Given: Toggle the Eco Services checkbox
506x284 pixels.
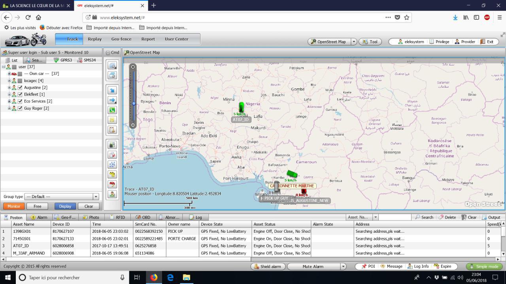Looking at the screenshot, I should tap(20, 101).
